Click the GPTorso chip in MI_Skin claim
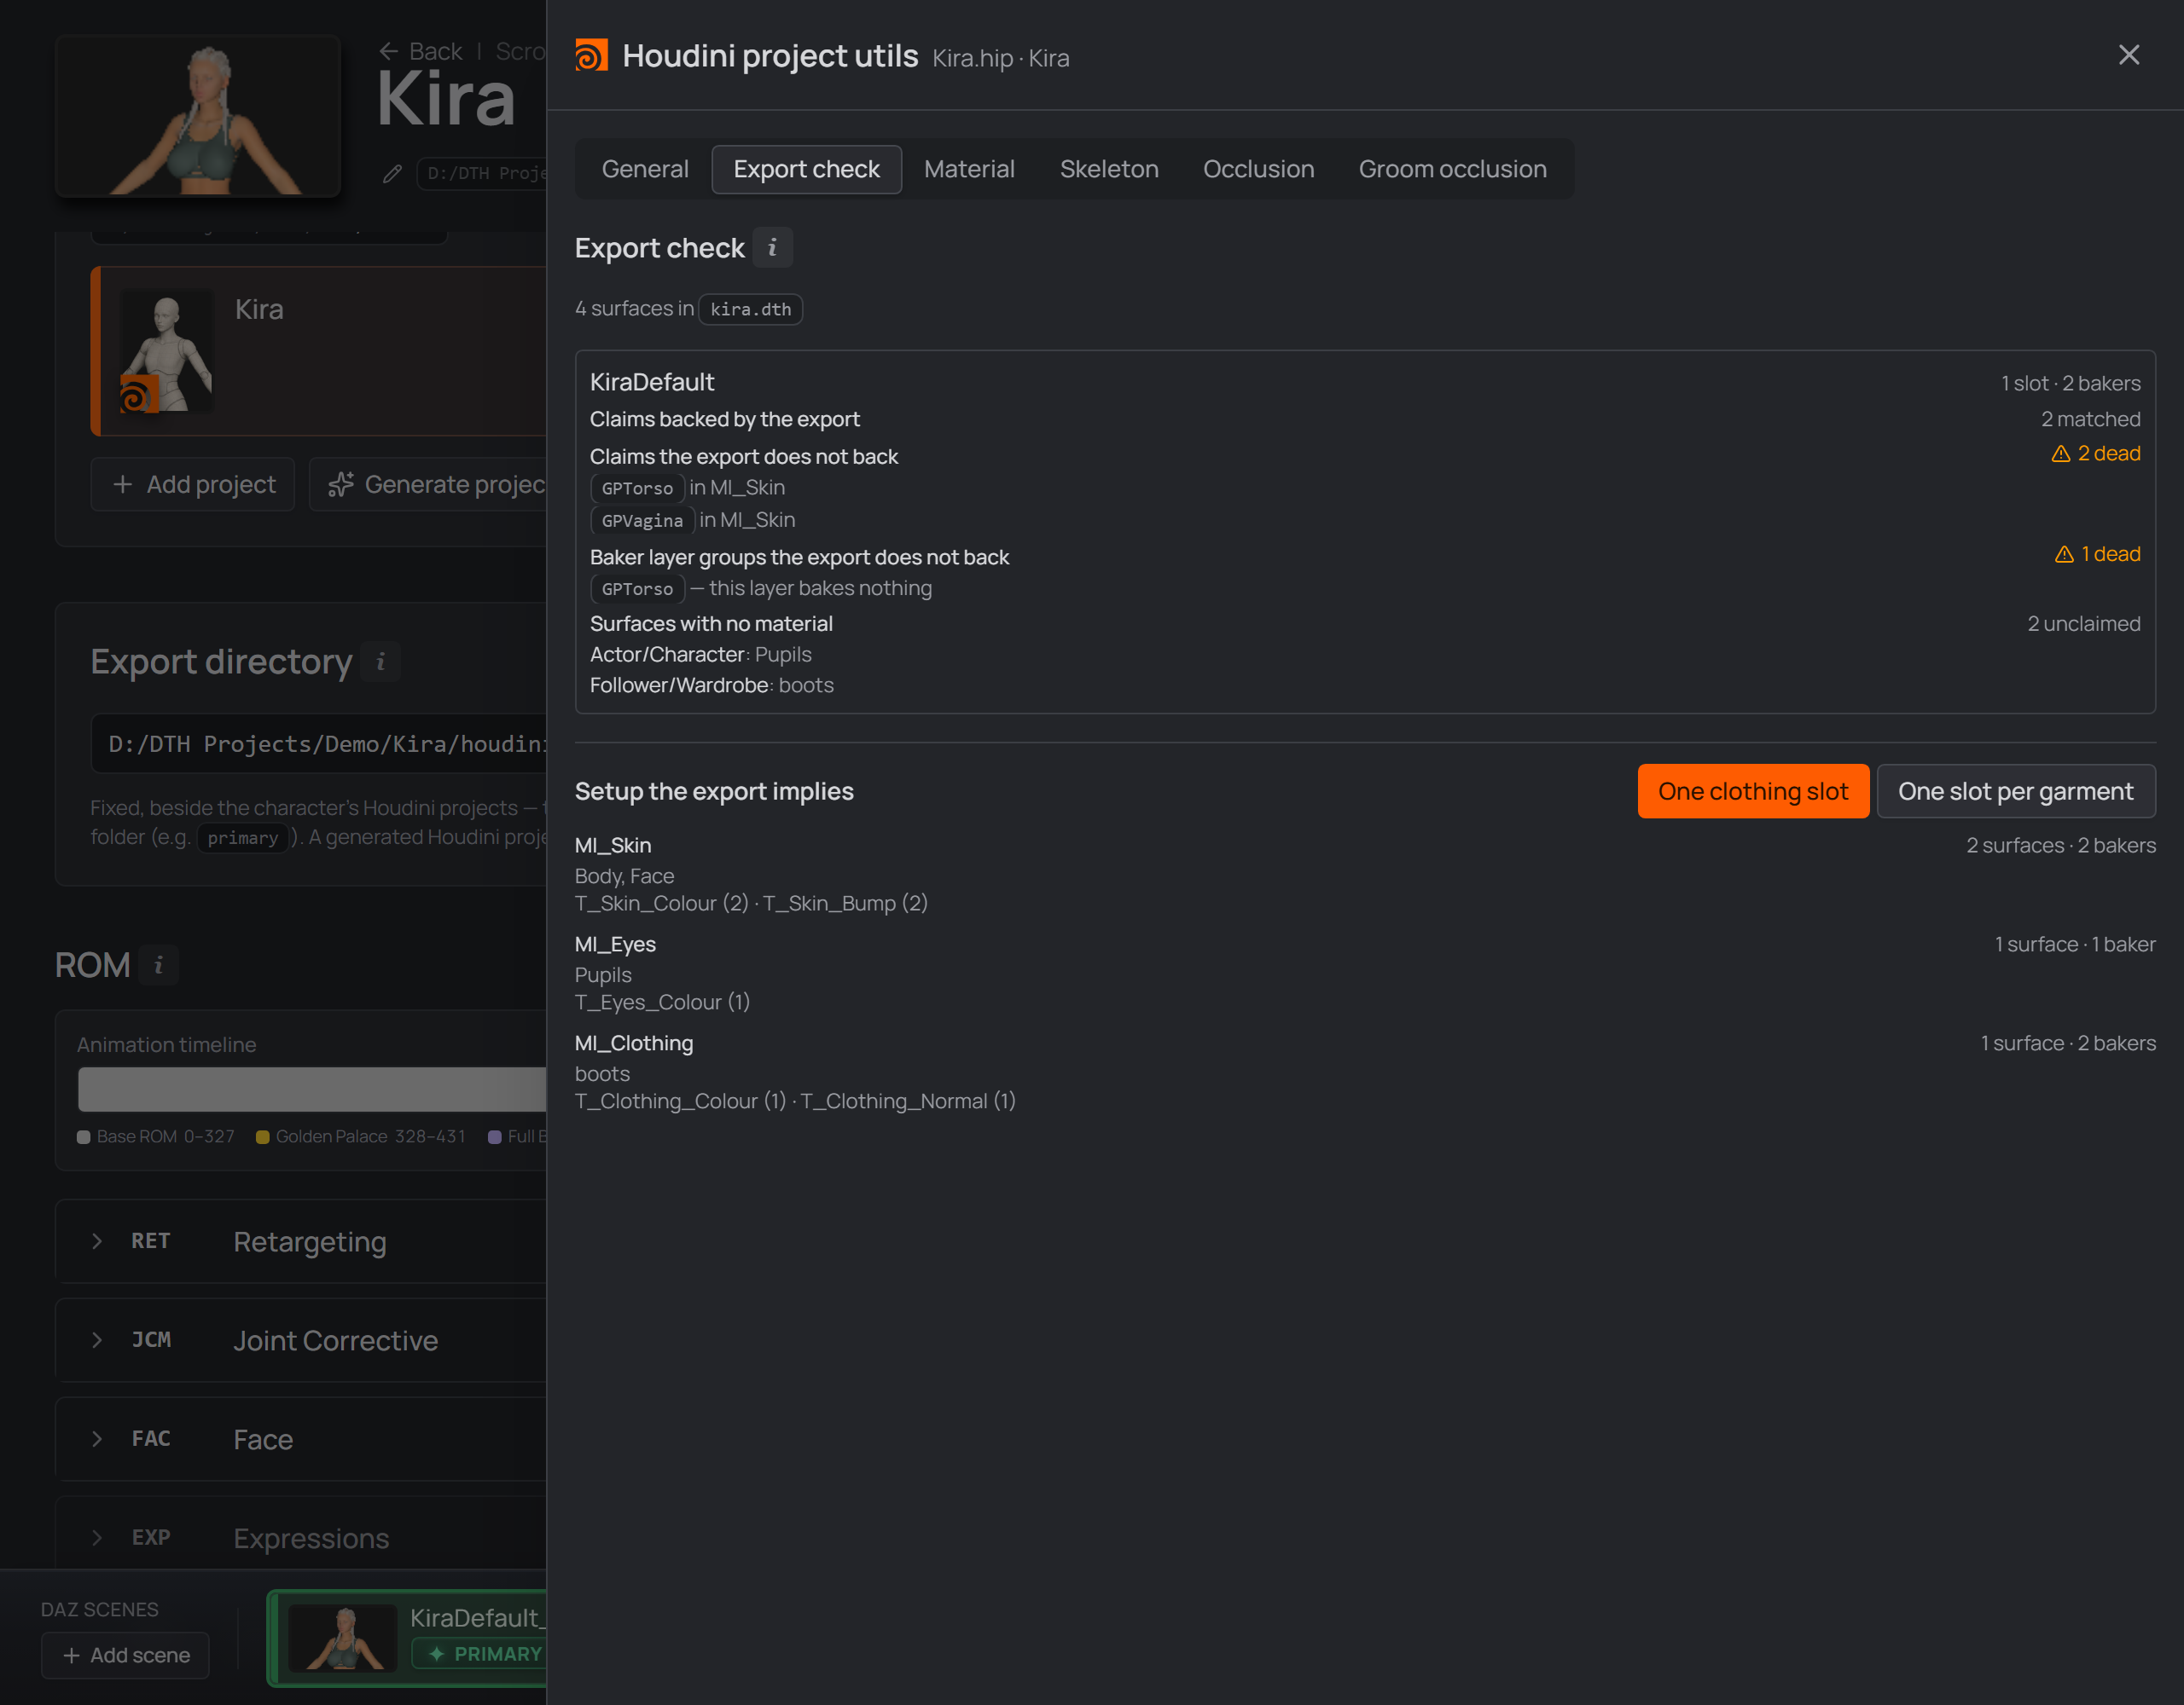The image size is (2184, 1705). click(637, 488)
